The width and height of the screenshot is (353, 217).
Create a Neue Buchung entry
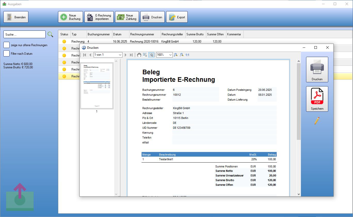point(70,17)
